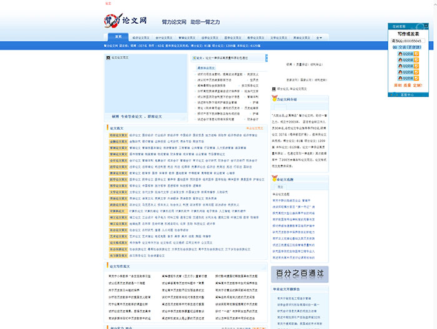Click the square icon before 论文论文范文 heading
Screen dimensions: 437x329
point(108,57)
